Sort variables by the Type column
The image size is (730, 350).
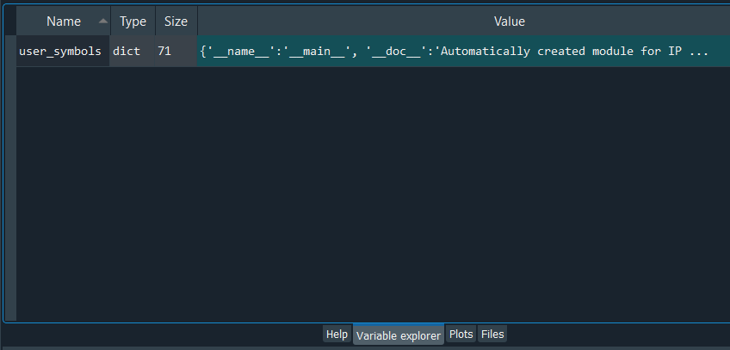133,21
